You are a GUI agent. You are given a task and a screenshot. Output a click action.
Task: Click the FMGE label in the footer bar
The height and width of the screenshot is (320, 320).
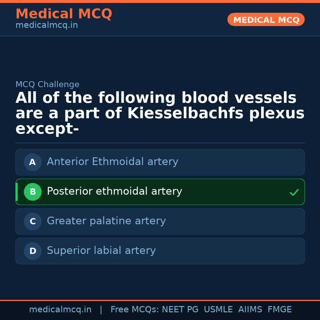(x=279, y=309)
